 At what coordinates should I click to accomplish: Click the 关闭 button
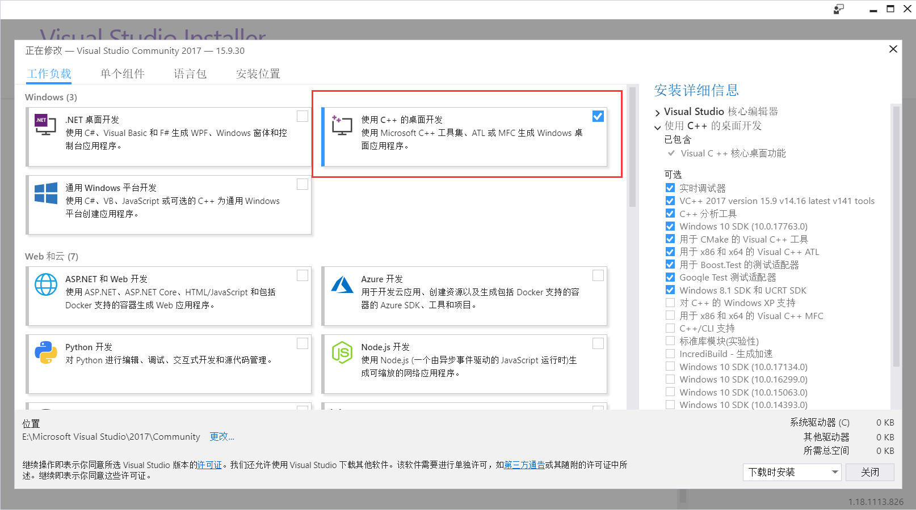coord(869,472)
